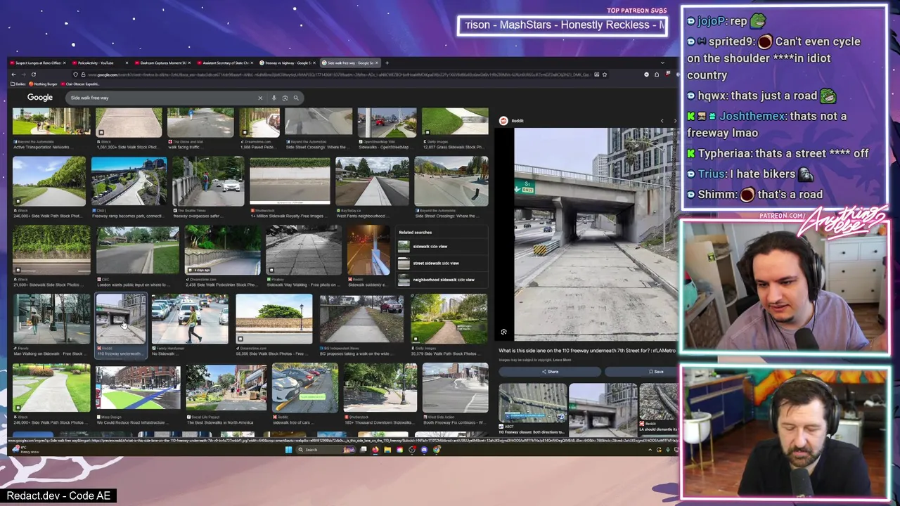
Task: Open 'What is this side lane' title link
Action: [x=586, y=350]
